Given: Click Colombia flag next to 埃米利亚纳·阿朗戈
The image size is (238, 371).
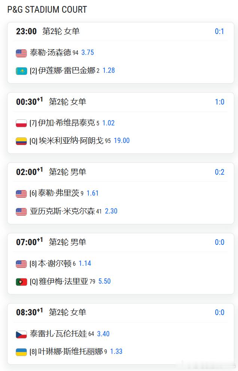Looking at the screenshot, I should pos(21,141).
